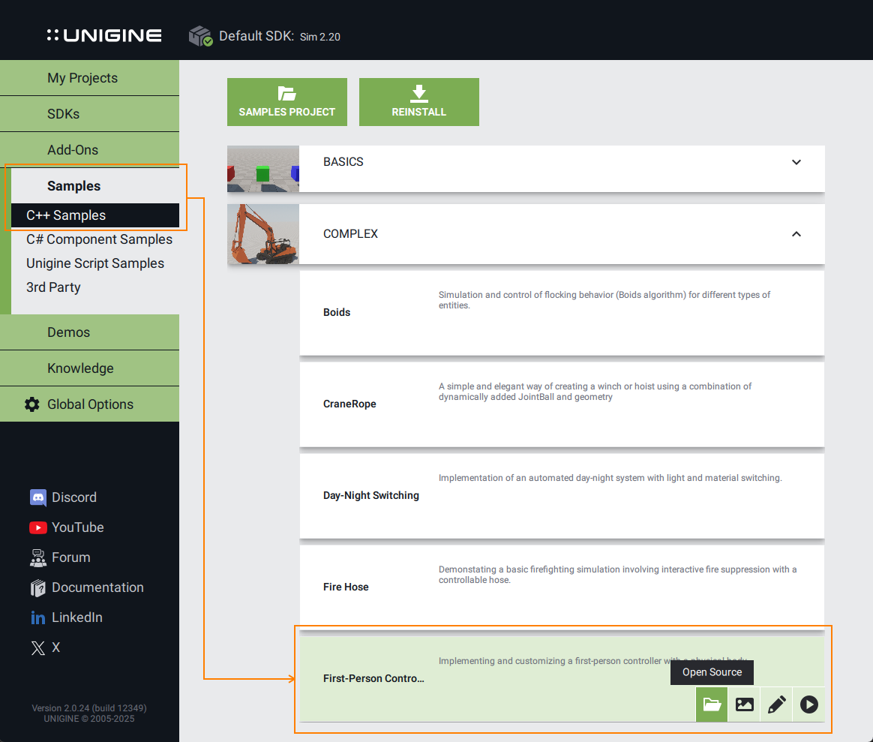Edit First-Person Controller with pencil icon
873x742 pixels.
click(x=777, y=704)
